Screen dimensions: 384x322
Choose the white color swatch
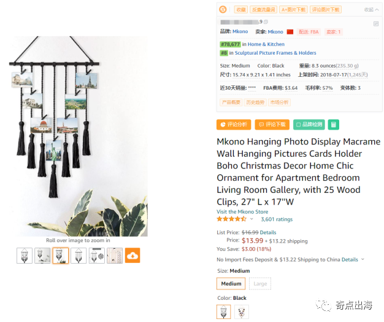click(242, 312)
